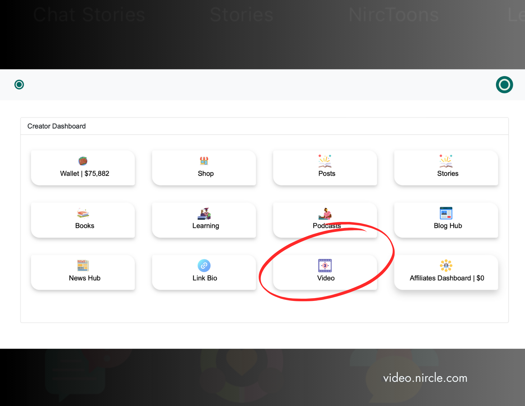This screenshot has width=525, height=406.
Task: Click the Creator Dashboard heading
Action: (57, 126)
